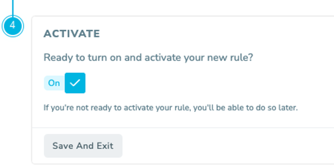The width and height of the screenshot is (334, 168).
Task: Select the ACTIVATE section heading
Action: [72, 34]
